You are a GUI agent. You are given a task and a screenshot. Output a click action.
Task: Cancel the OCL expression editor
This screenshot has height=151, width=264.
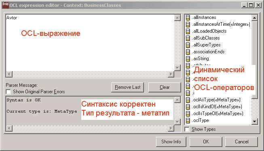[242, 142]
